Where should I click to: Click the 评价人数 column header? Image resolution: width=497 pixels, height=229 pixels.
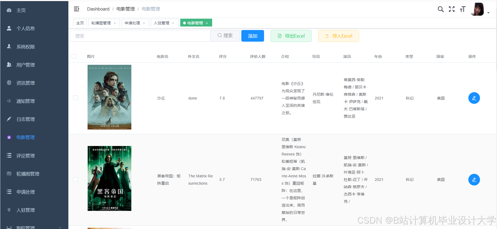click(x=258, y=57)
